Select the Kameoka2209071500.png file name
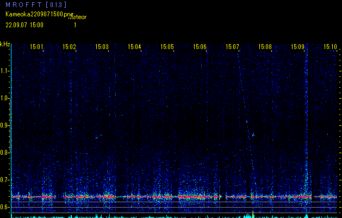This screenshot has width=342, height=218. tap(40, 14)
